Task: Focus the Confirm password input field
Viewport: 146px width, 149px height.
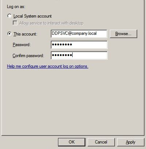Action: click(79, 55)
